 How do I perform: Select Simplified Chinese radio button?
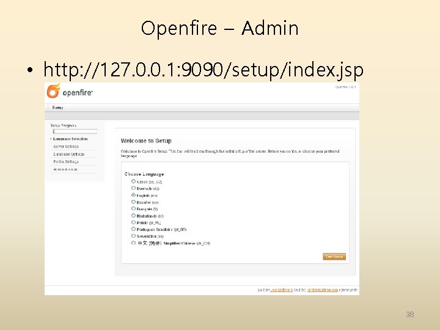pos(134,243)
